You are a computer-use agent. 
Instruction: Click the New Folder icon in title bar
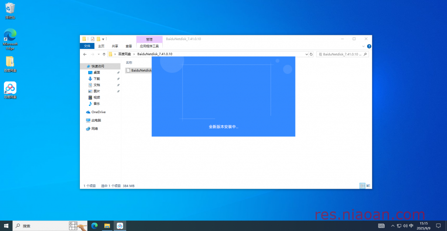click(x=98, y=39)
